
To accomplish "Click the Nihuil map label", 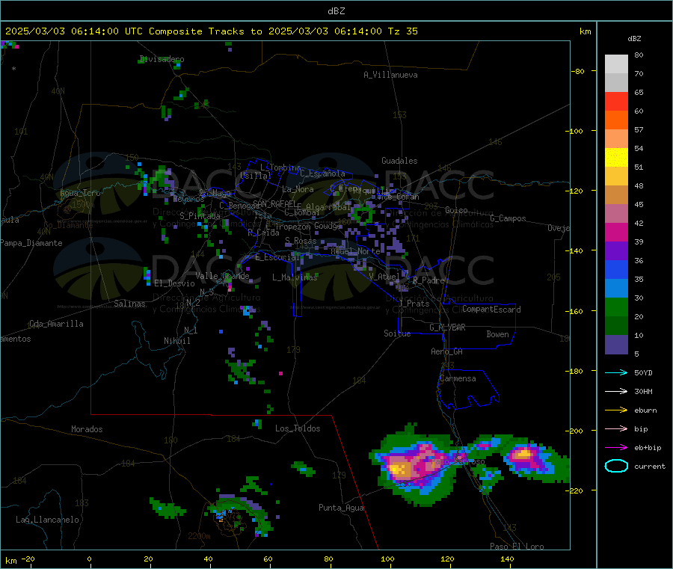I will pyautogui.click(x=176, y=341).
